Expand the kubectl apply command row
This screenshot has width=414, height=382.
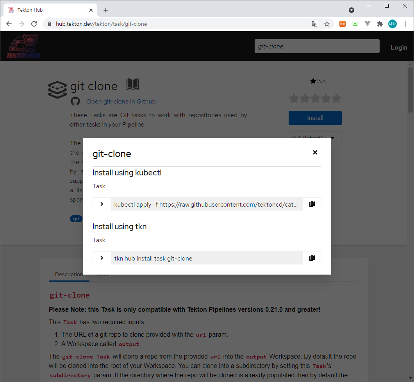pyautogui.click(x=102, y=204)
